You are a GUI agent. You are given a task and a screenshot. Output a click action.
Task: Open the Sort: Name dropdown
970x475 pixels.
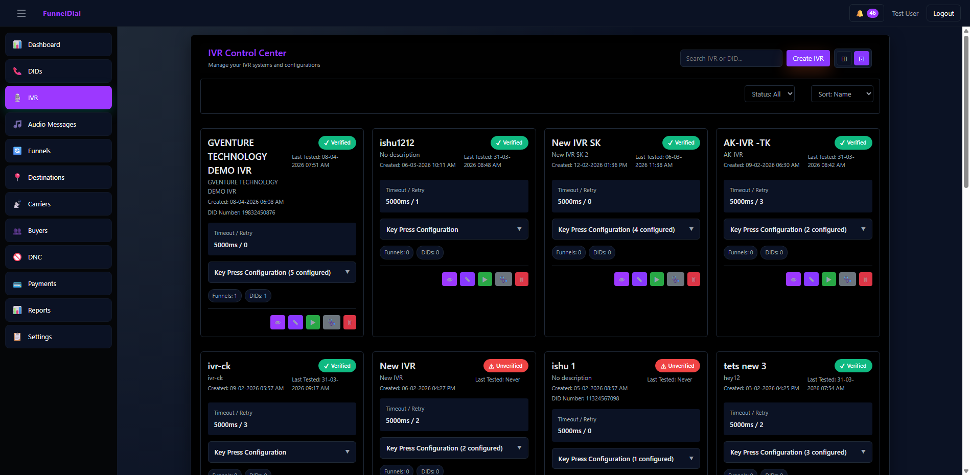point(842,94)
